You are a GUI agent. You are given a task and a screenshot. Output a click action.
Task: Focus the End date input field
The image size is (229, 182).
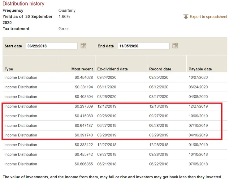(x=144, y=46)
